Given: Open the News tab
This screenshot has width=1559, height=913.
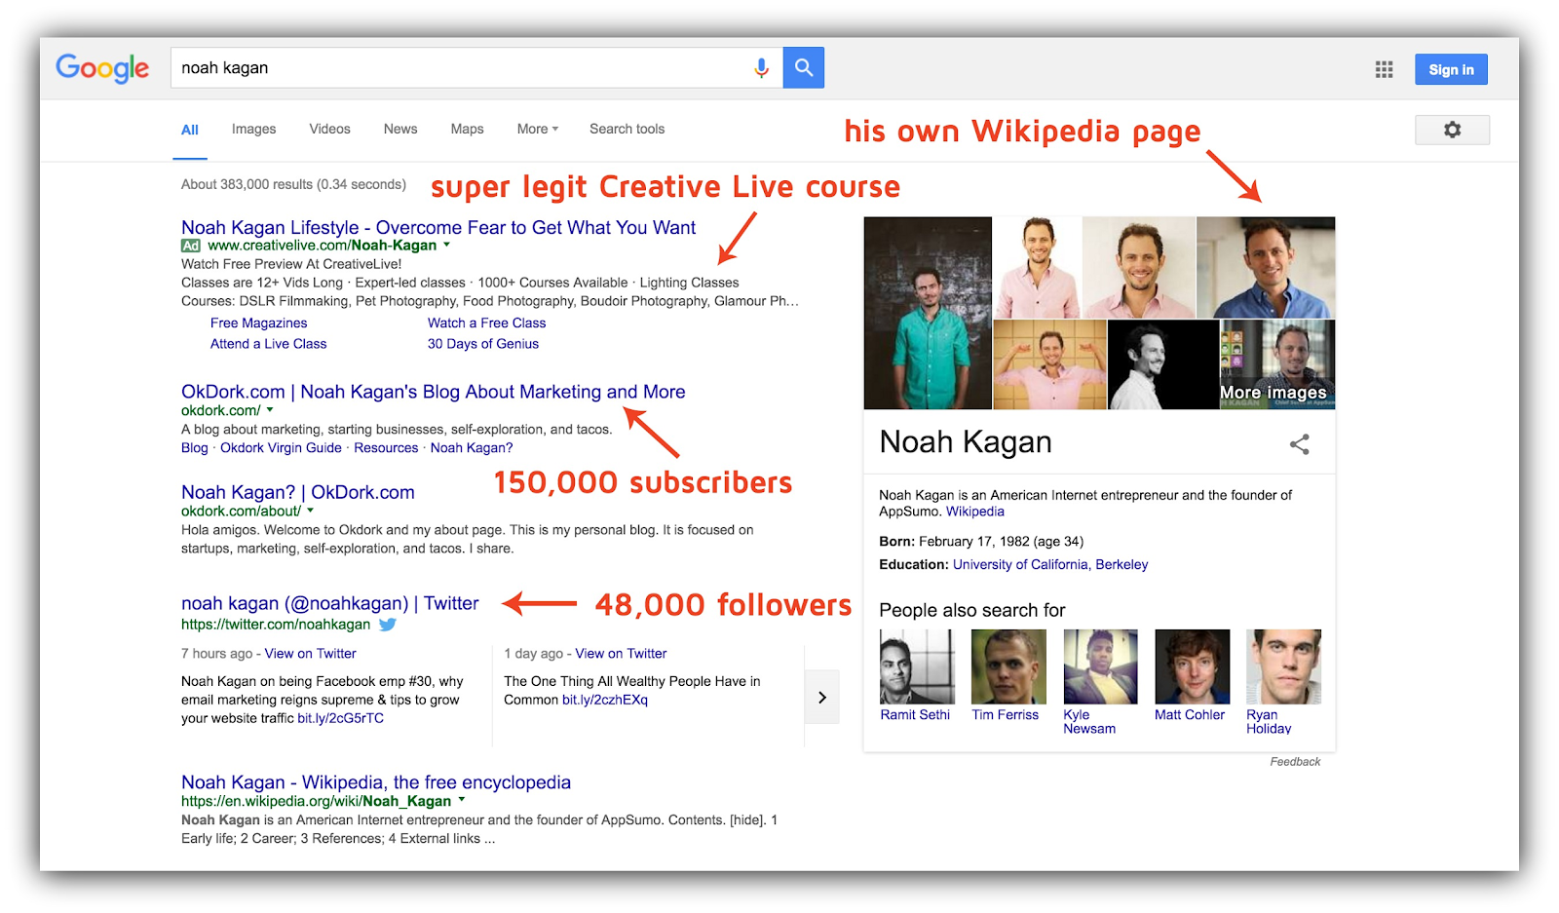Looking at the screenshot, I should pos(400,129).
